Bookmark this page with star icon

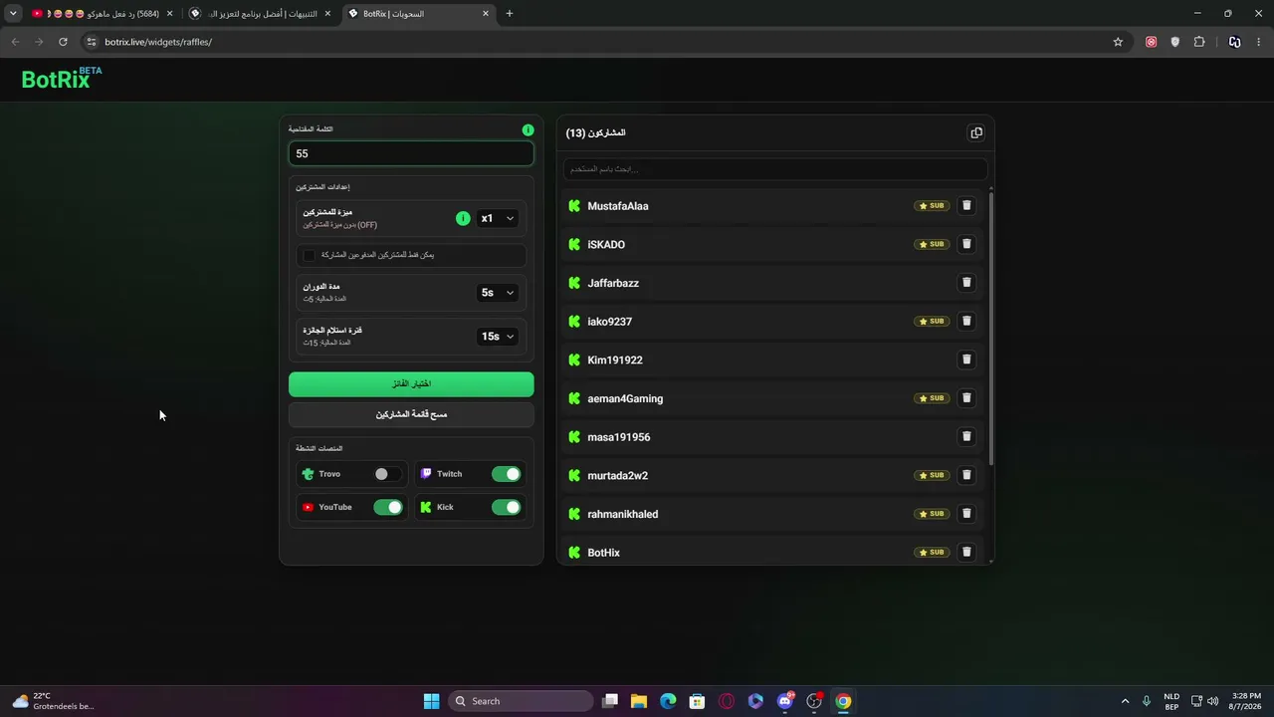1118,42
